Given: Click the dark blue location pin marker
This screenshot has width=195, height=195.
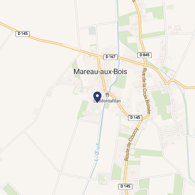Looking at the screenshot, I should click(97, 97).
